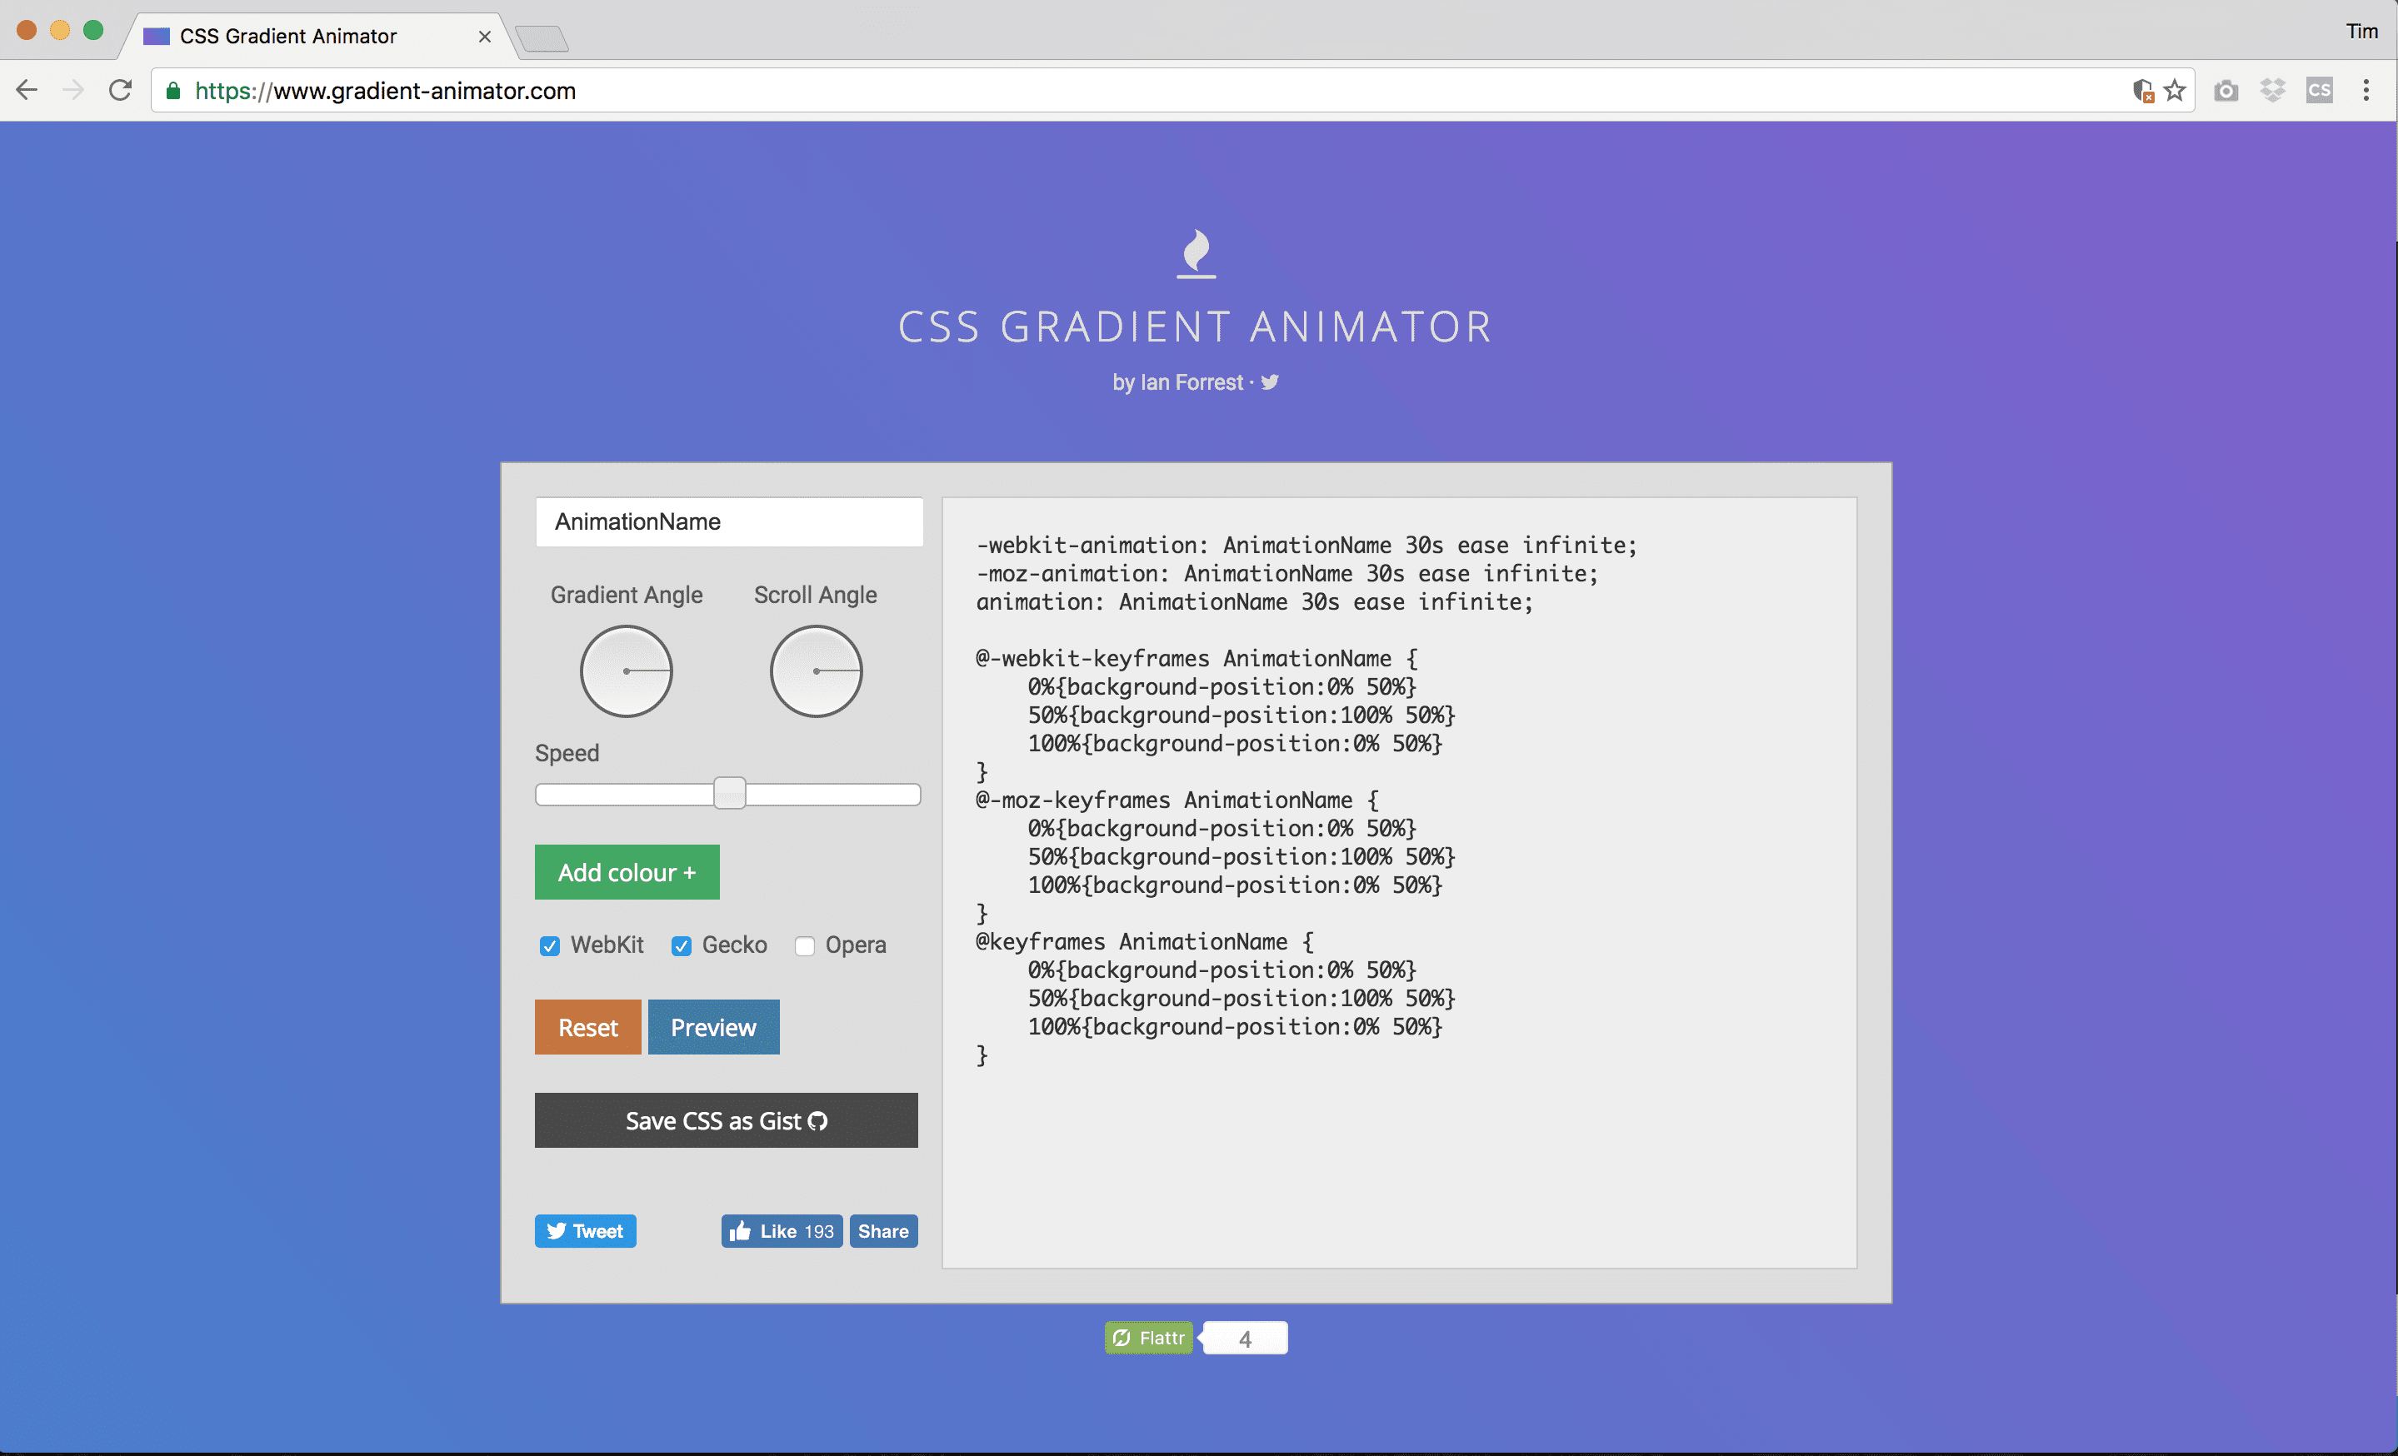Navigate back with the arrow
Image resolution: width=2398 pixels, height=1456 pixels.
click(27, 89)
